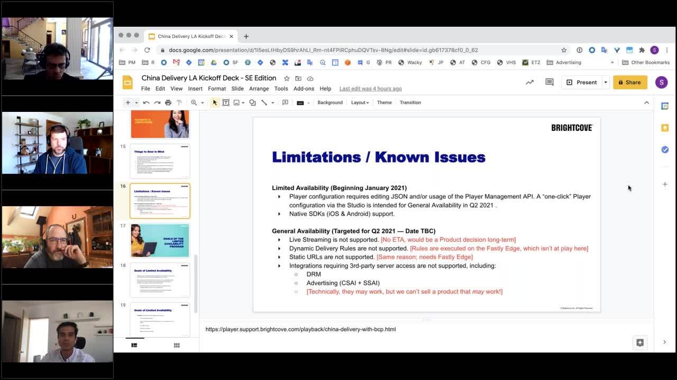
Task: Open the Line tool dropdown arrow
Action: point(272,103)
